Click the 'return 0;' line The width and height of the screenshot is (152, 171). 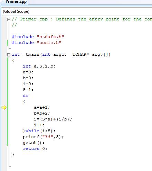tap(35, 148)
